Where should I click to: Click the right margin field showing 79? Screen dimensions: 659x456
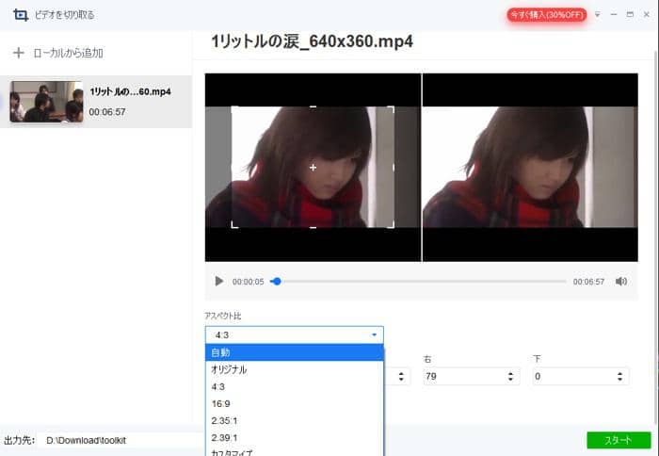[x=471, y=376]
